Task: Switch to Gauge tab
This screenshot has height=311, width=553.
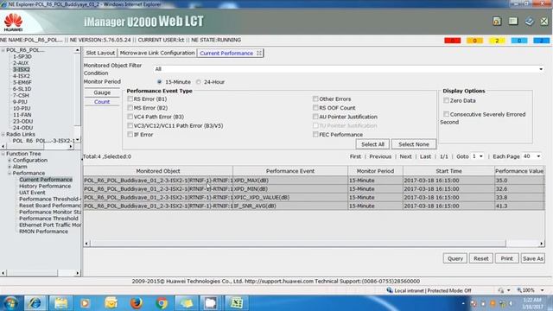Action: pyautogui.click(x=102, y=92)
